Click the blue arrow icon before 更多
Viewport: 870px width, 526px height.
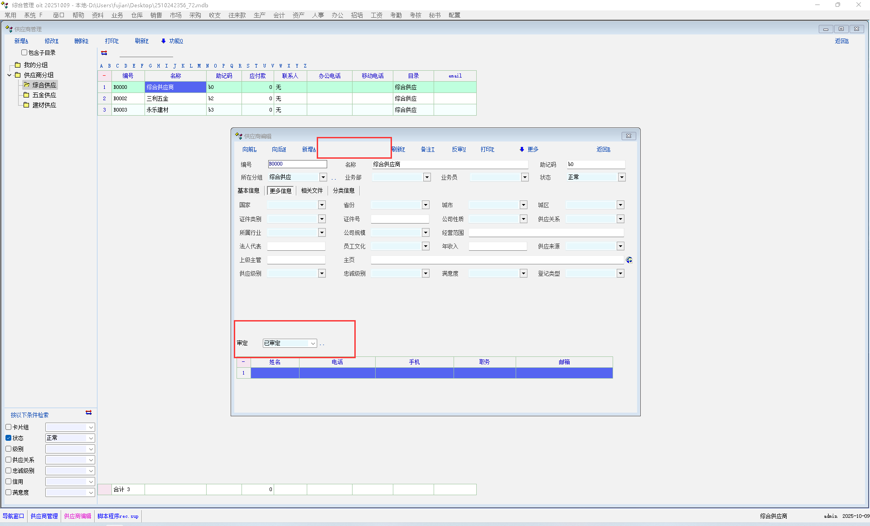[x=522, y=149]
